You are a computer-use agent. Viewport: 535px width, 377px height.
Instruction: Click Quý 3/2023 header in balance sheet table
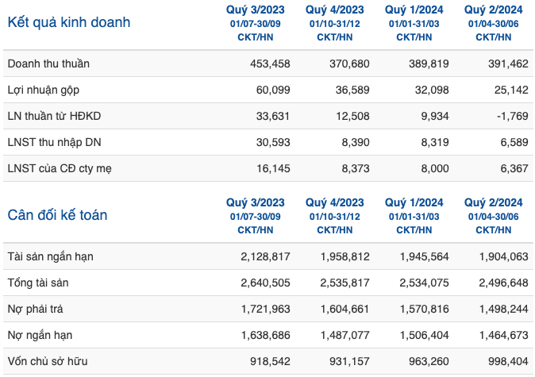coord(256,216)
